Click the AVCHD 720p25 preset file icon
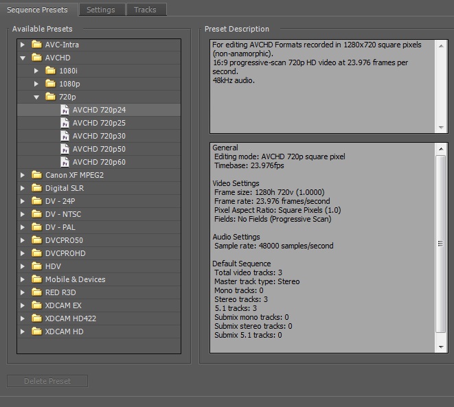 [65, 123]
